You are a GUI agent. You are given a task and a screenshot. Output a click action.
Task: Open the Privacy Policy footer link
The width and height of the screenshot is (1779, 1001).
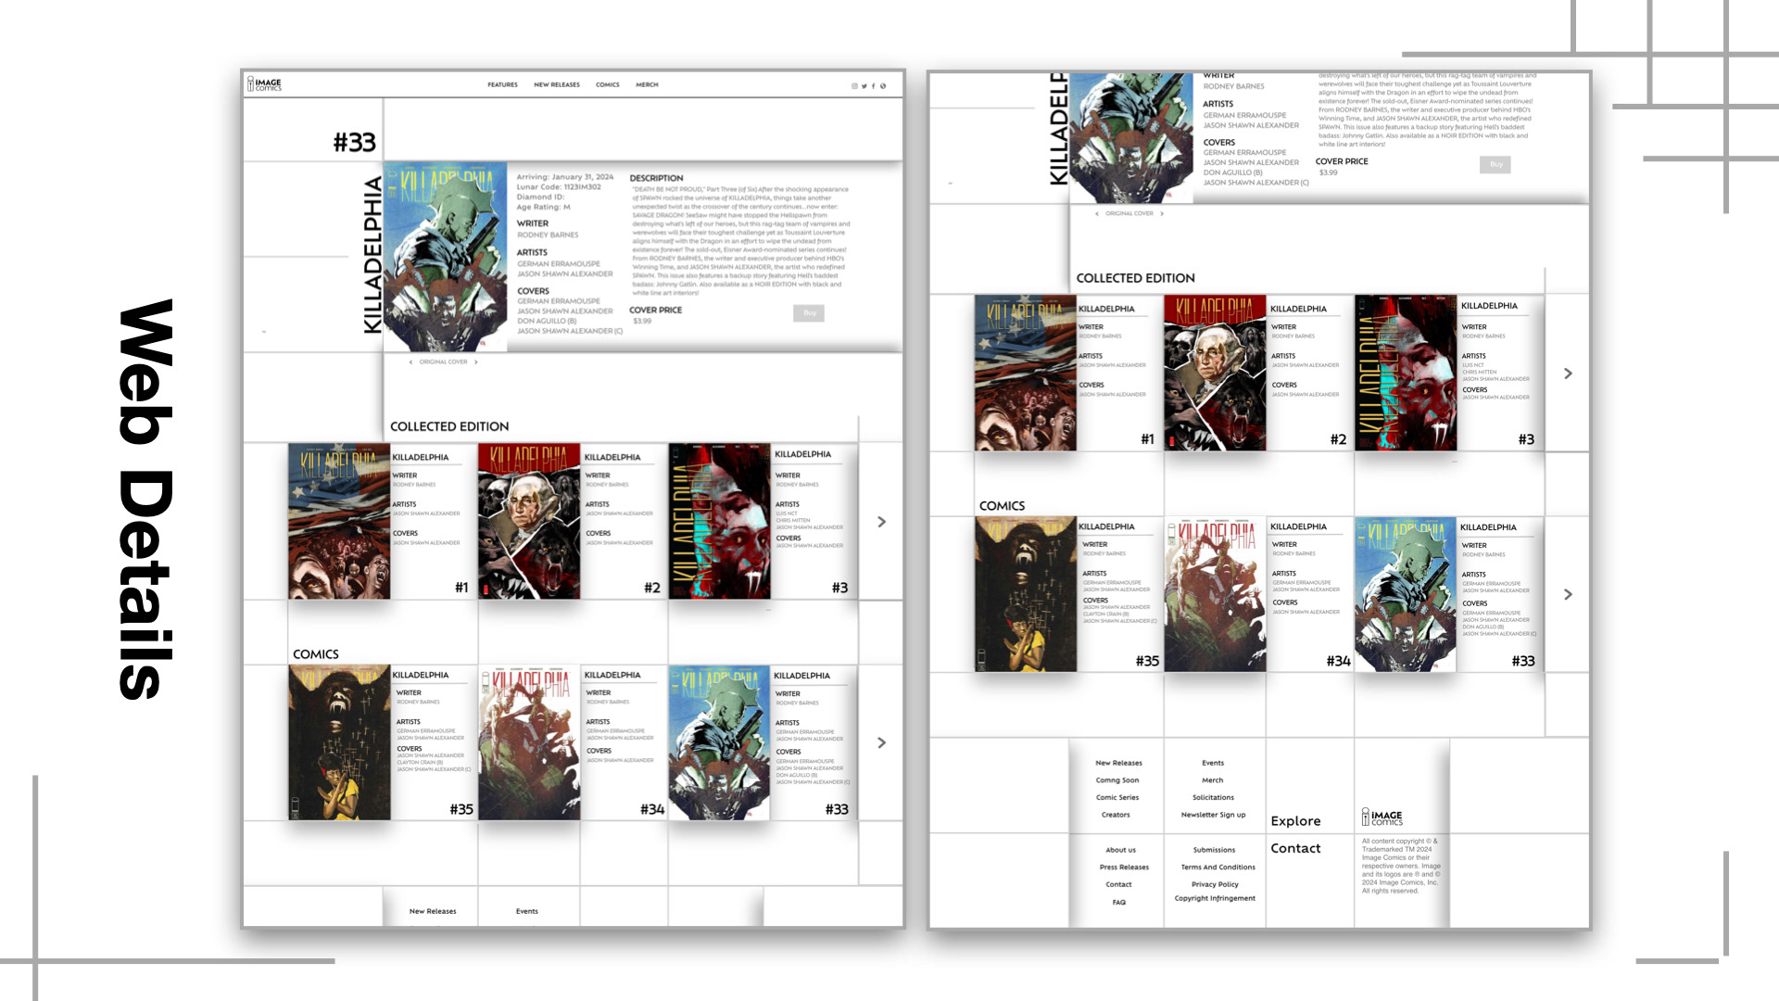tap(1214, 884)
